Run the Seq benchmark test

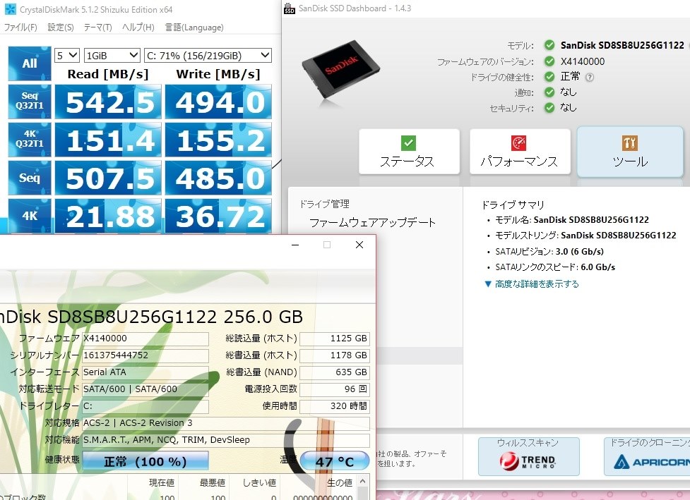coord(30,178)
